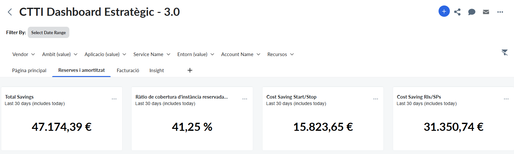Expand the Service Name filter dropdown
Screen dimensions: 514x154
pyautogui.click(x=152, y=54)
